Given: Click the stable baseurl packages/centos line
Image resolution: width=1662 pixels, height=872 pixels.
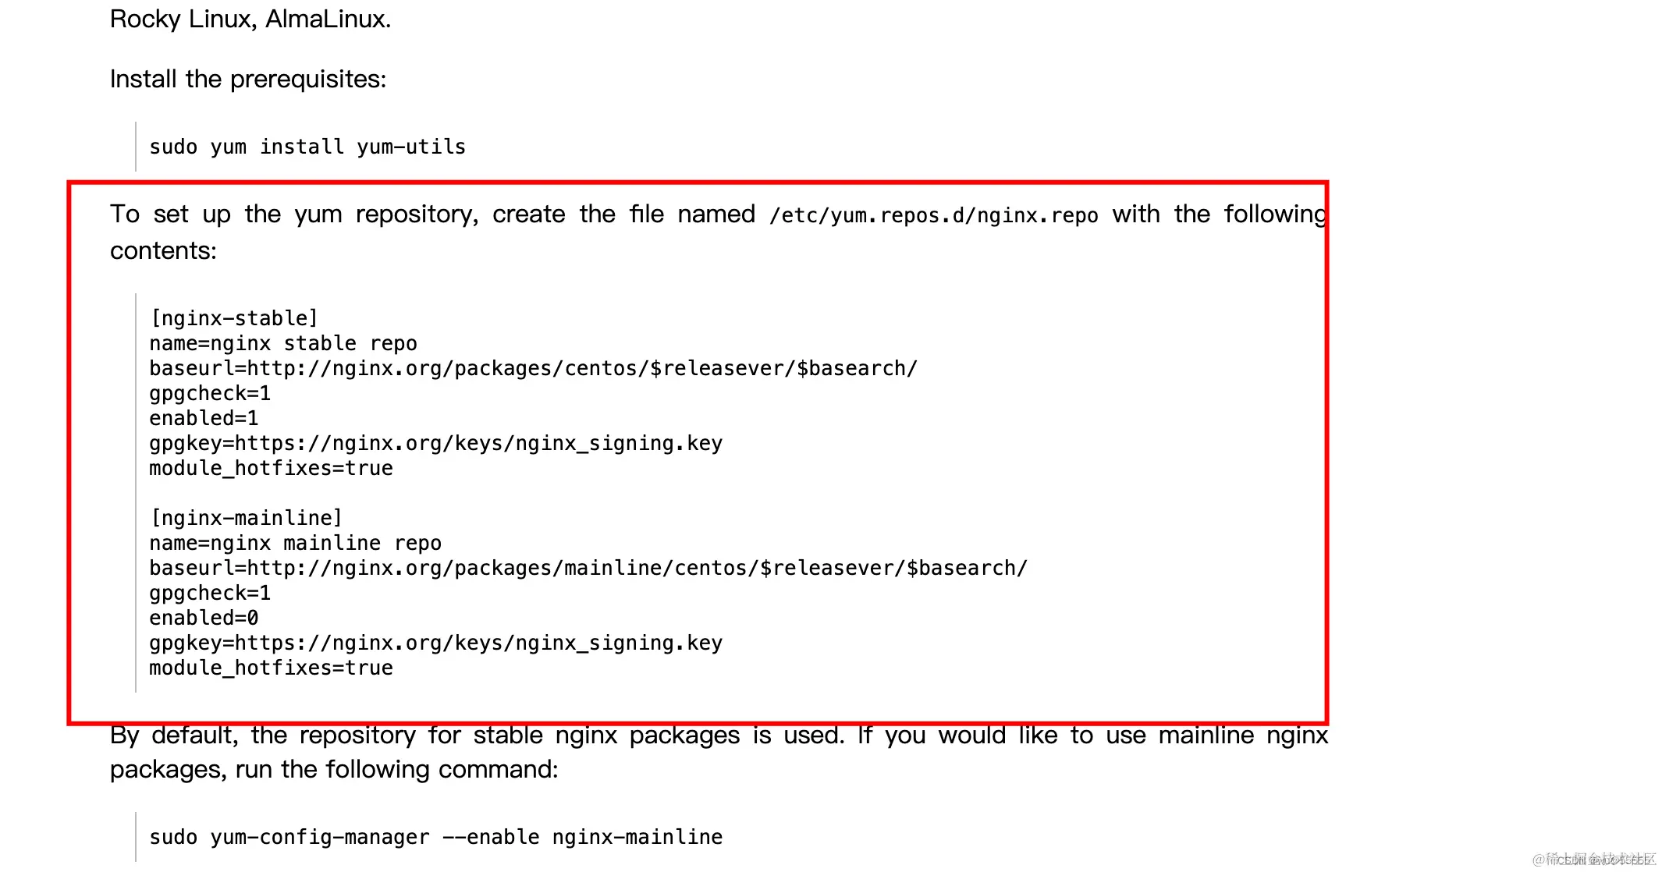Looking at the screenshot, I should pyautogui.click(x=533, y=368).
